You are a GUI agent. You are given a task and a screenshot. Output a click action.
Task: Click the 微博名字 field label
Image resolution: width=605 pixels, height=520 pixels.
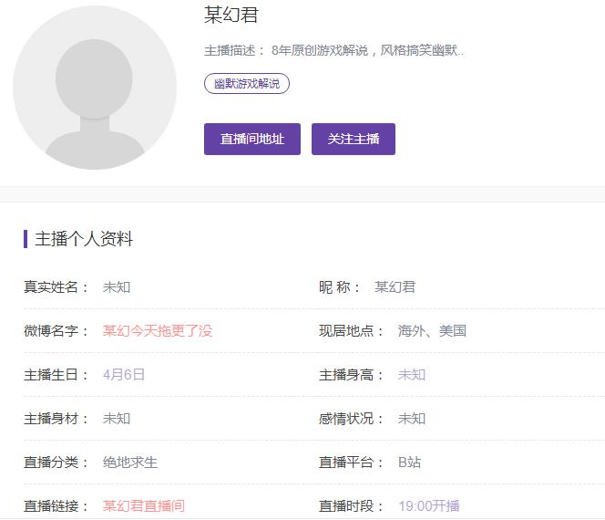pos(56,331)
